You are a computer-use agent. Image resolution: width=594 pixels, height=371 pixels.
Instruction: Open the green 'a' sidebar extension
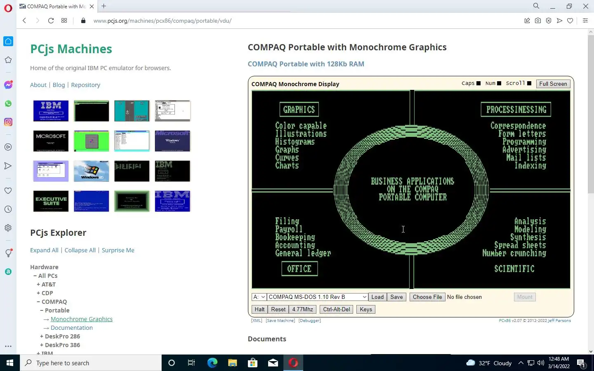click(8, 272)
